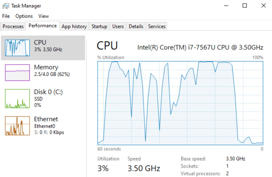
Task: Switch to the Services tab
Action: 156,26
